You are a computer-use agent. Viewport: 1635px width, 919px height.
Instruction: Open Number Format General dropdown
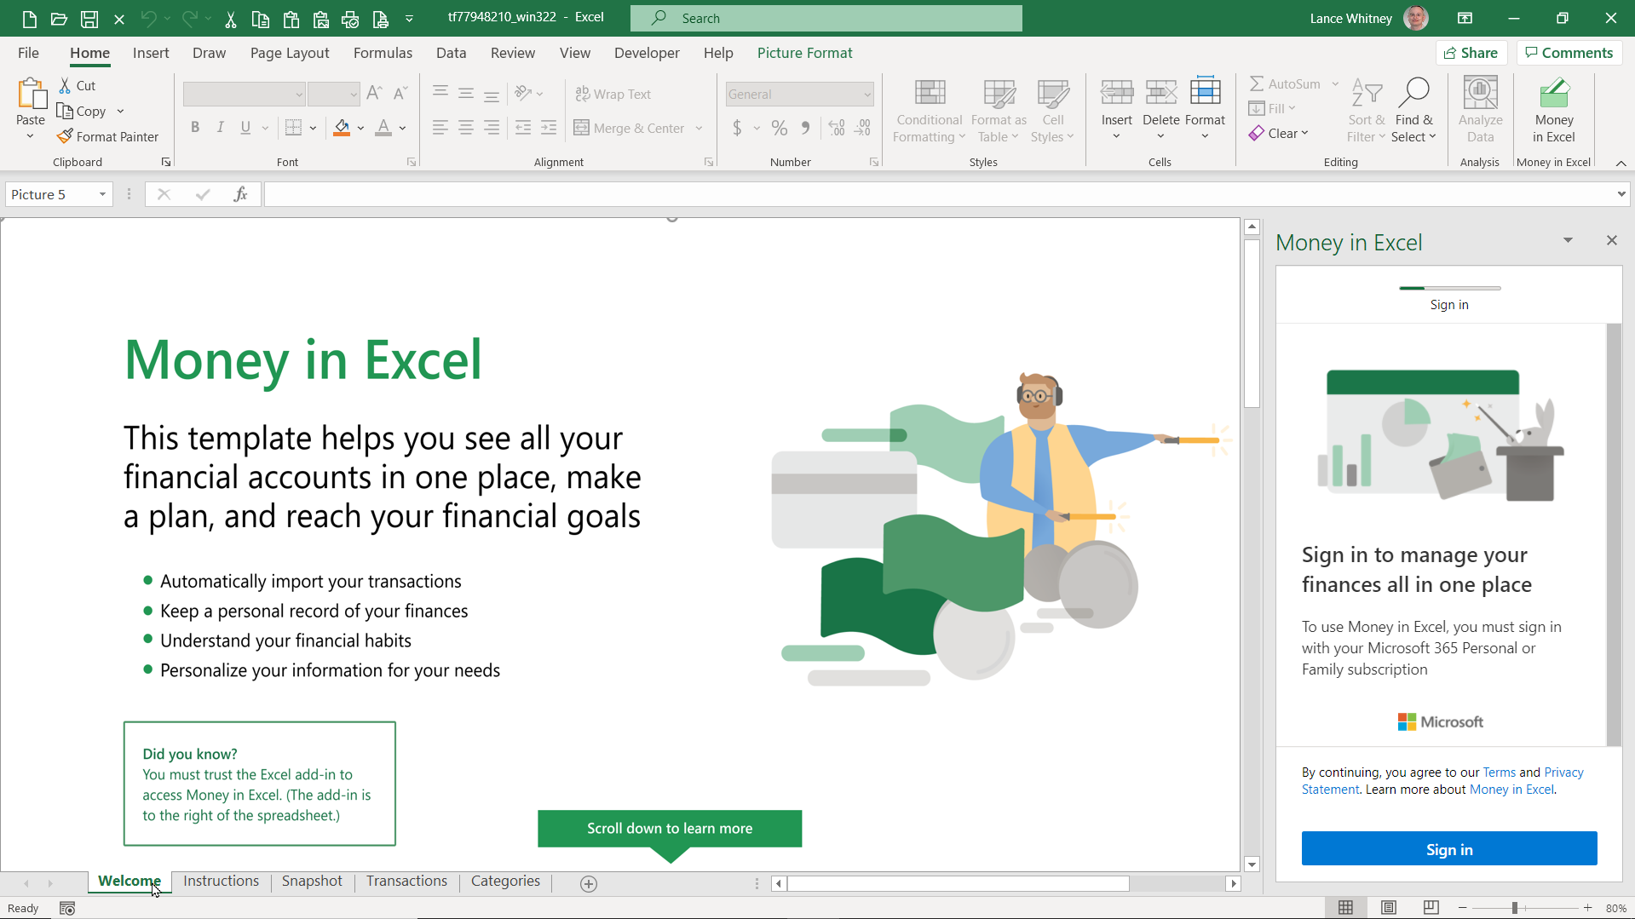(866, 94)
